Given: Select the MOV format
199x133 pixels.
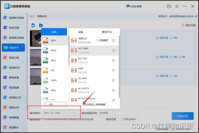Looking at the screenshot, I should pos(55,50).
